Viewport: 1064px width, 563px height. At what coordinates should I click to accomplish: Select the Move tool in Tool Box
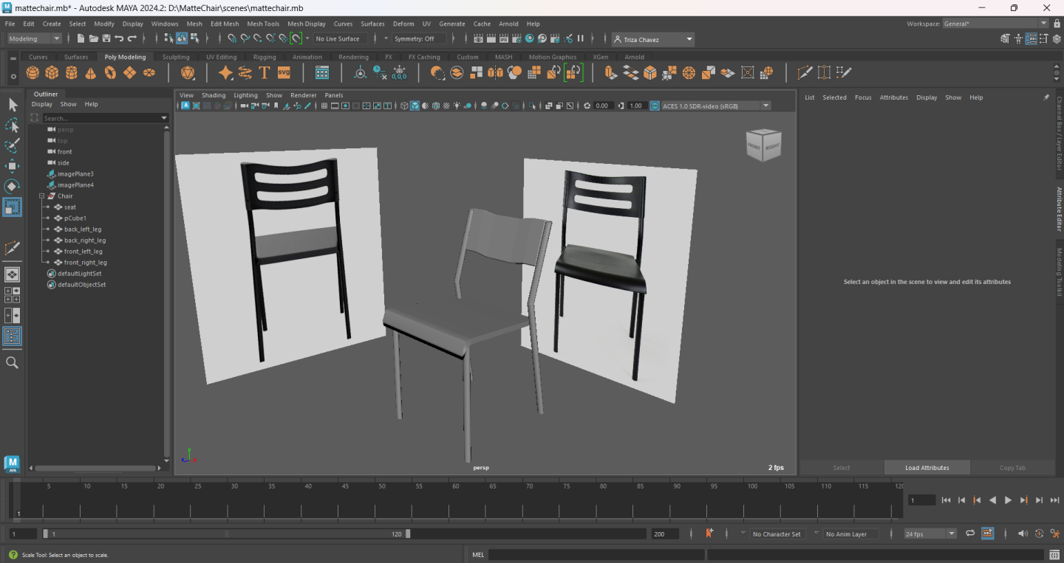pos(13,166)
